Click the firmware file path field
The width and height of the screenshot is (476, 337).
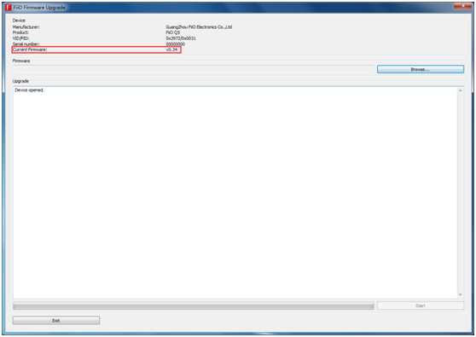193,69
